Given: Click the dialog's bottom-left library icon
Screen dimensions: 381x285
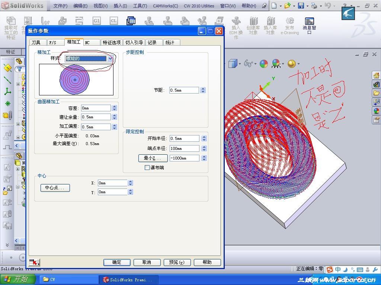Looking at the screenshot, I should coord(34,262).
